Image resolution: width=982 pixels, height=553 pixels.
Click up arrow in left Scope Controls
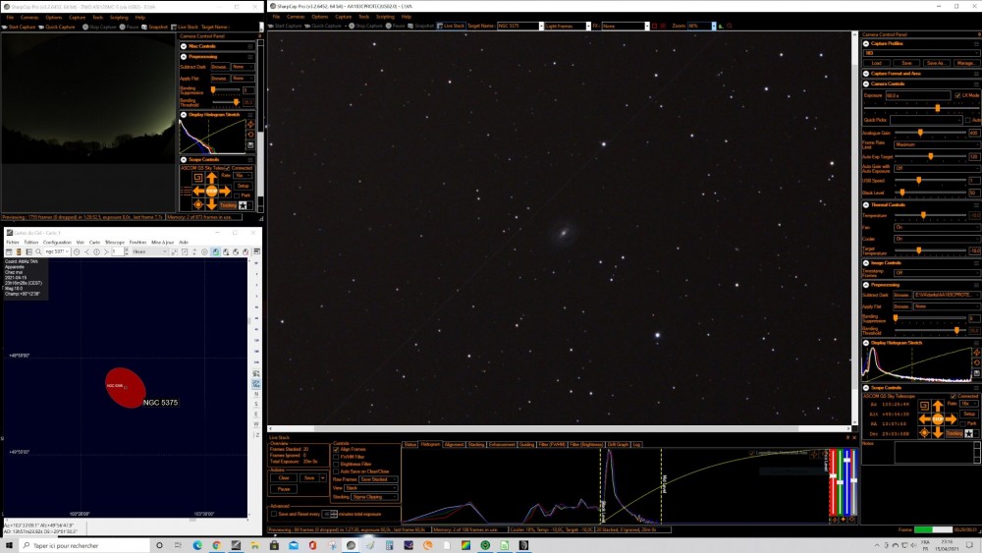[212, 178]
